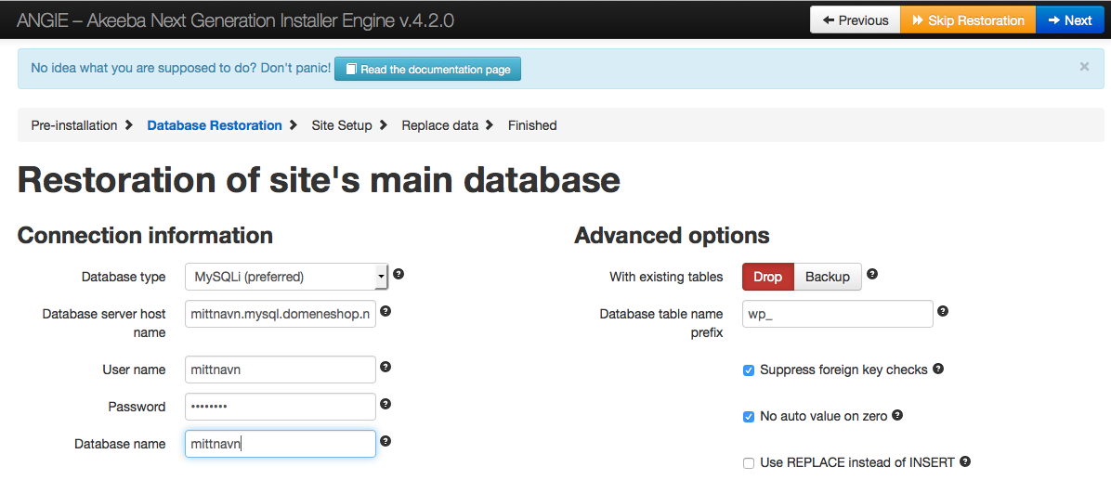Viewport: 1111px width, 493px height.
Task: Click the Previous button
Action: tap(856, 19)
